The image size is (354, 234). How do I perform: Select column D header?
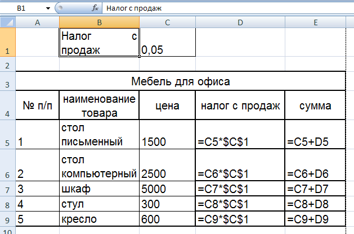(240, 22)
